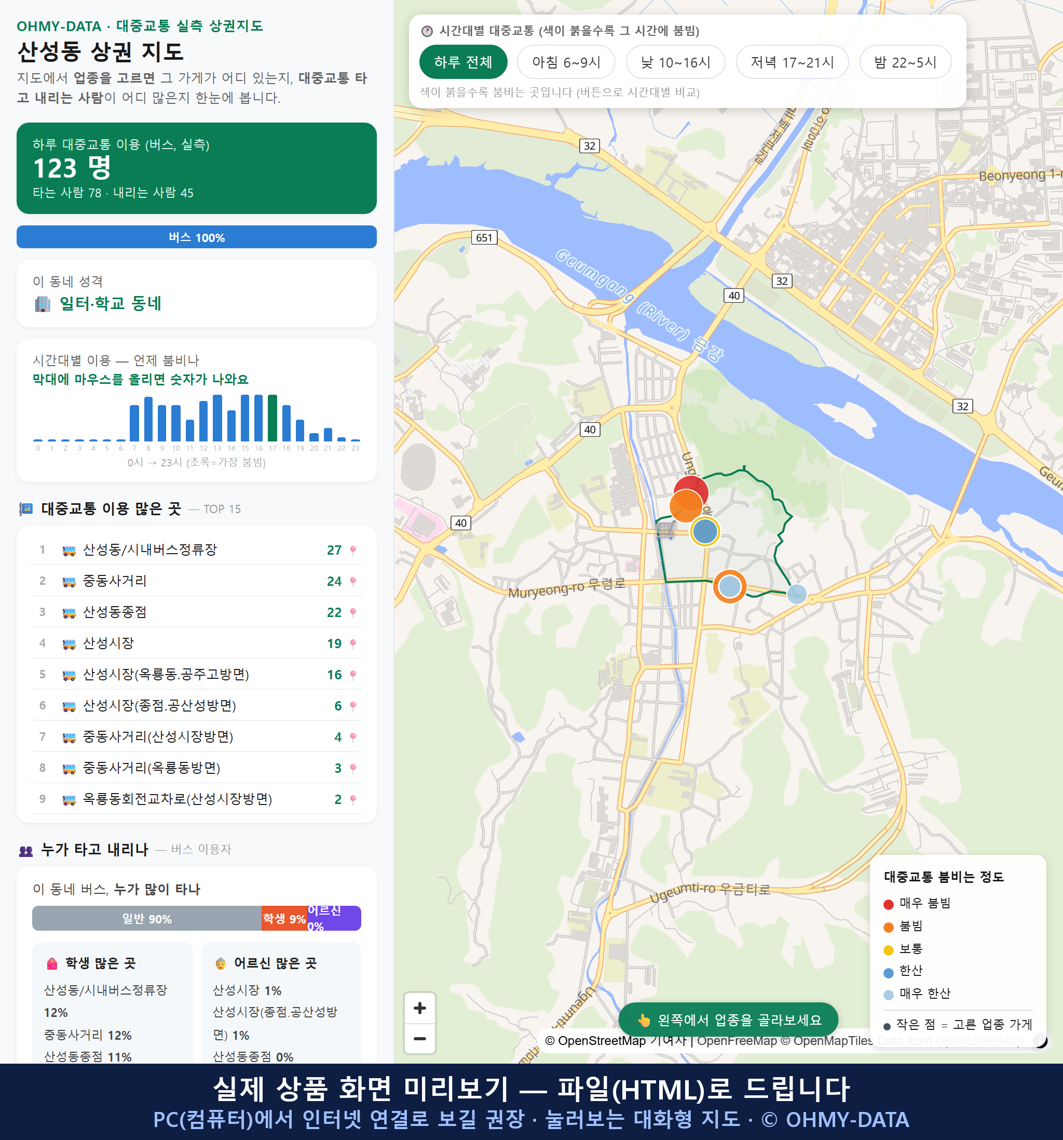Click pin icon for 중동사거리(산성시장방면) row

[353, 737]
